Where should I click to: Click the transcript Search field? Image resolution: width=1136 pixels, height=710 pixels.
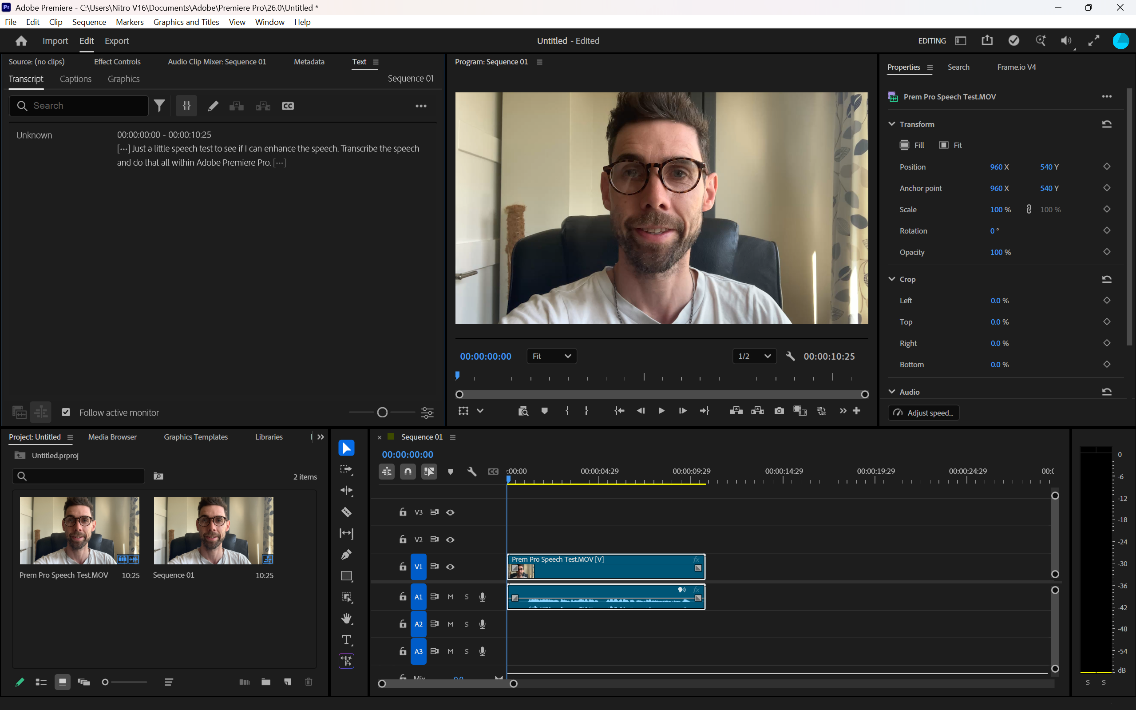(79, 106)
